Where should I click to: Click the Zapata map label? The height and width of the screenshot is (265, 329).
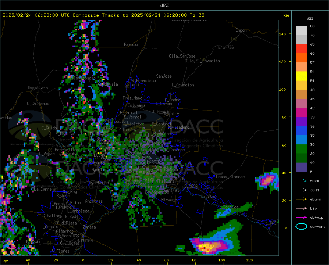click(90, 227)
